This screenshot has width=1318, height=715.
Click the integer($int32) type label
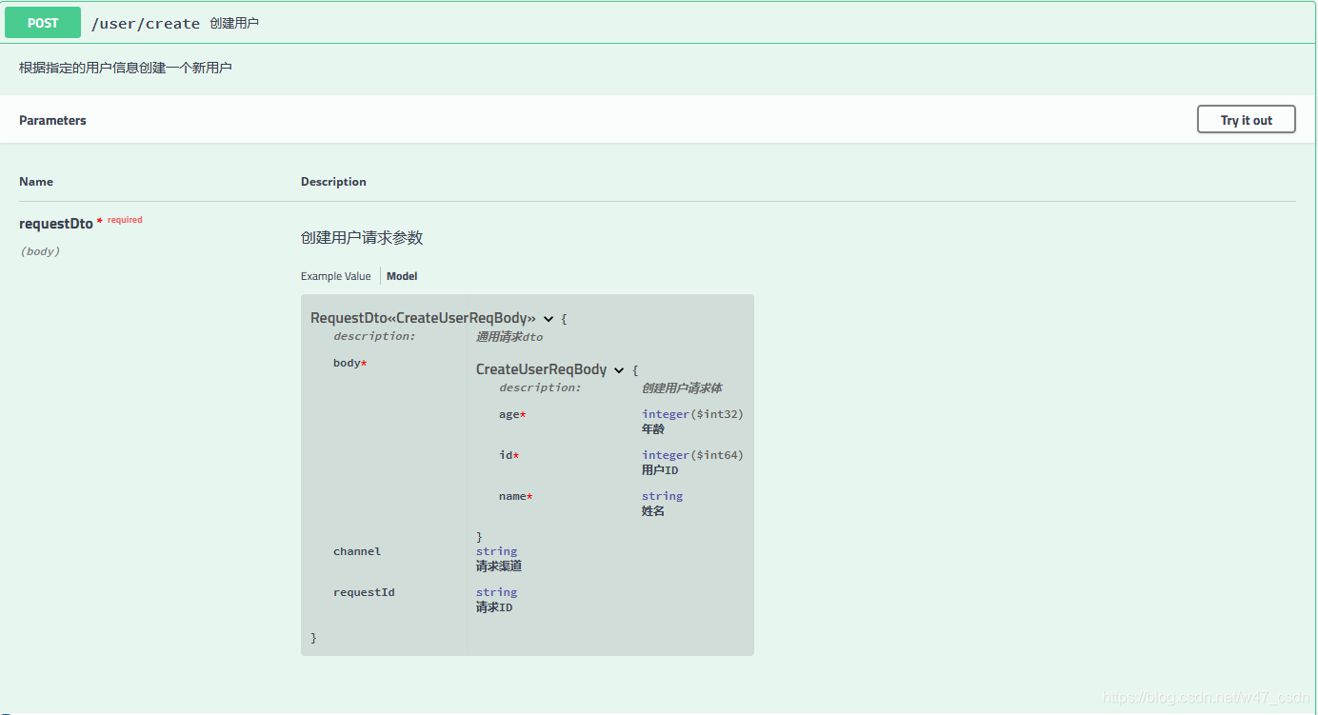(692, 414)
